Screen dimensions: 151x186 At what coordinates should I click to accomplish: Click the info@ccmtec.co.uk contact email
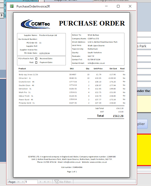pos(96,63)
